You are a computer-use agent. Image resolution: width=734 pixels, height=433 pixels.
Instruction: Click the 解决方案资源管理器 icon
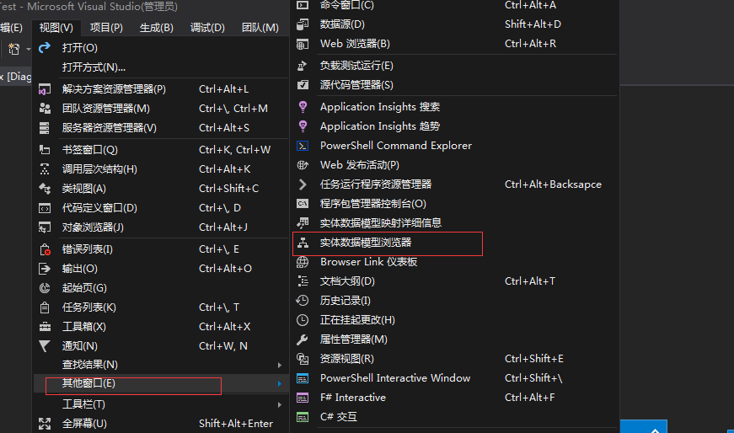point(45,89)
